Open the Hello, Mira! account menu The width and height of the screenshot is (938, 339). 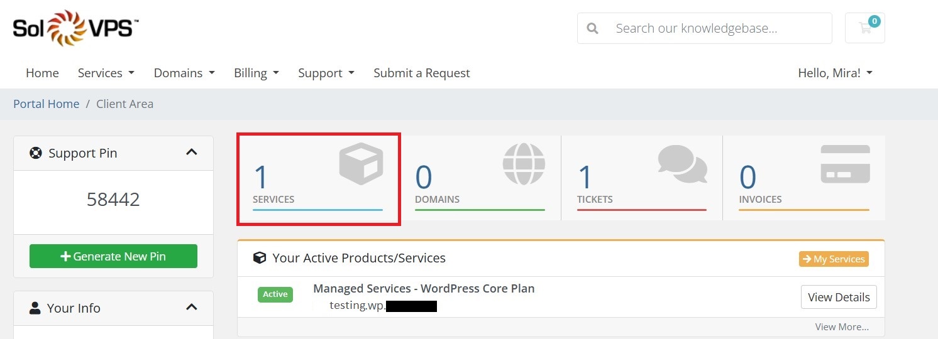click(x=835, y=73)
